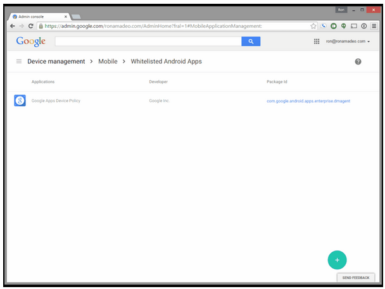This screenshot has width=385, height=289.
Task: Minimize the Chrome window
Action: (353, 10)
